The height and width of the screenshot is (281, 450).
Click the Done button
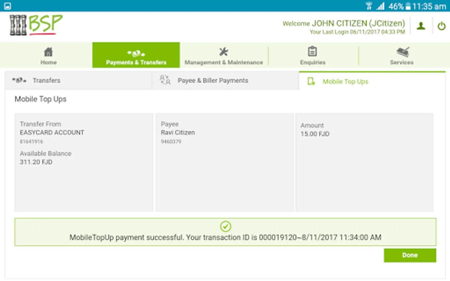click(x=410, y=255)
